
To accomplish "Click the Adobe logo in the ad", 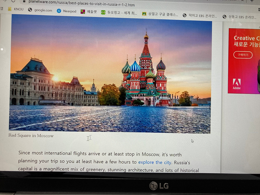I will [237, 84].
